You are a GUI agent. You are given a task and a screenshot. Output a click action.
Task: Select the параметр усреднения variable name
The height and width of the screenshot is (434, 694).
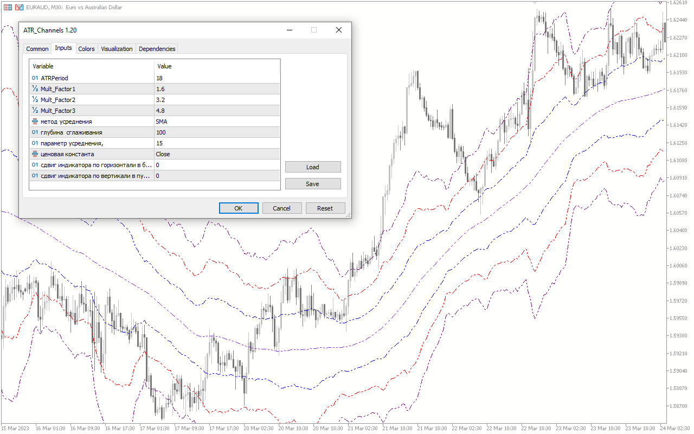[72, 143]
